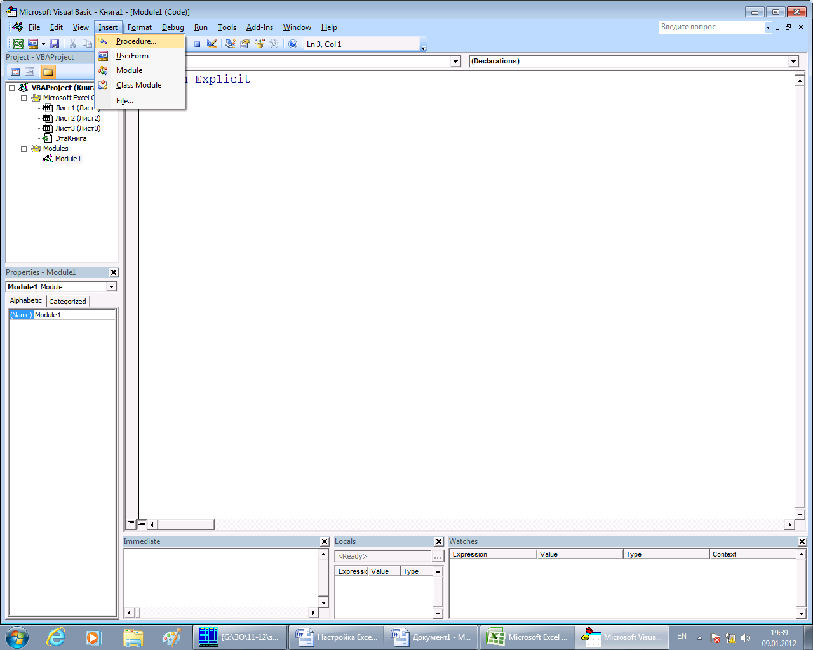The image size is (813, 650).
Task: Click the Project Explorer toolbar icon
Action: (230, 44)
